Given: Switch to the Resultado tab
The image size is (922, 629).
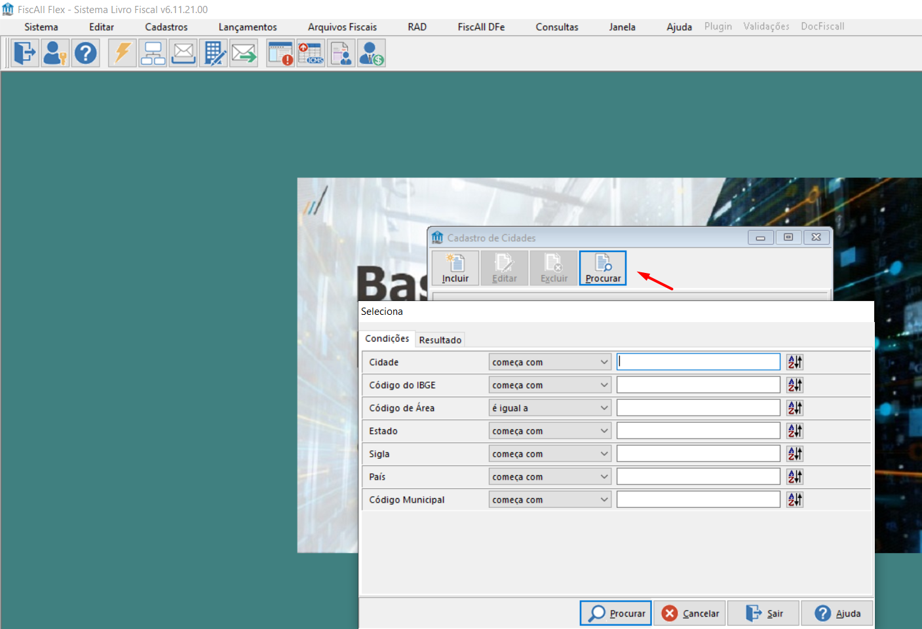Looking at the screenshot, I should [x=440, y=340].
